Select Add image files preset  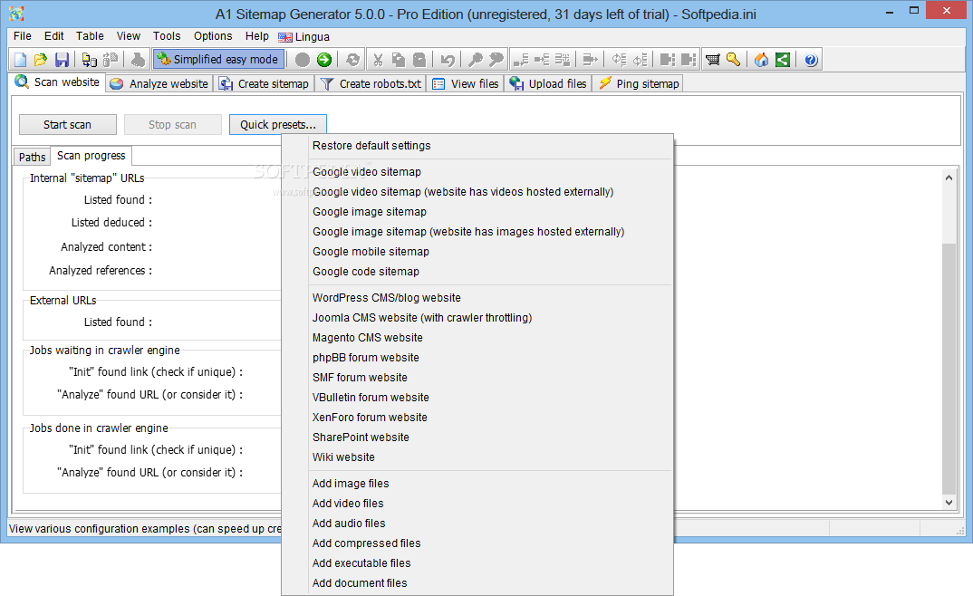(x=351, y=483)
